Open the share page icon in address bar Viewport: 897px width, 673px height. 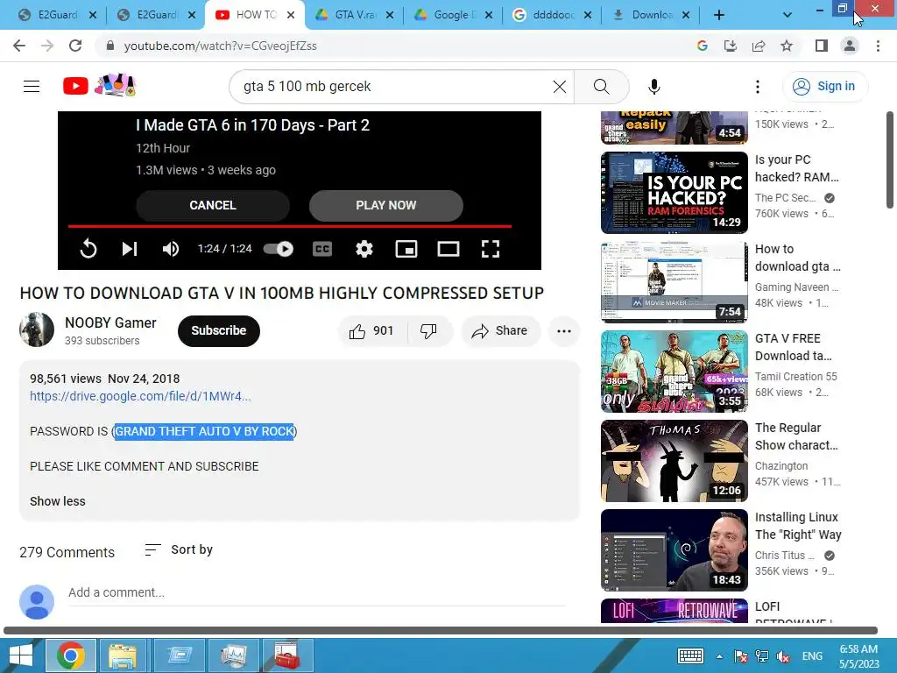(x=759, y=46)
